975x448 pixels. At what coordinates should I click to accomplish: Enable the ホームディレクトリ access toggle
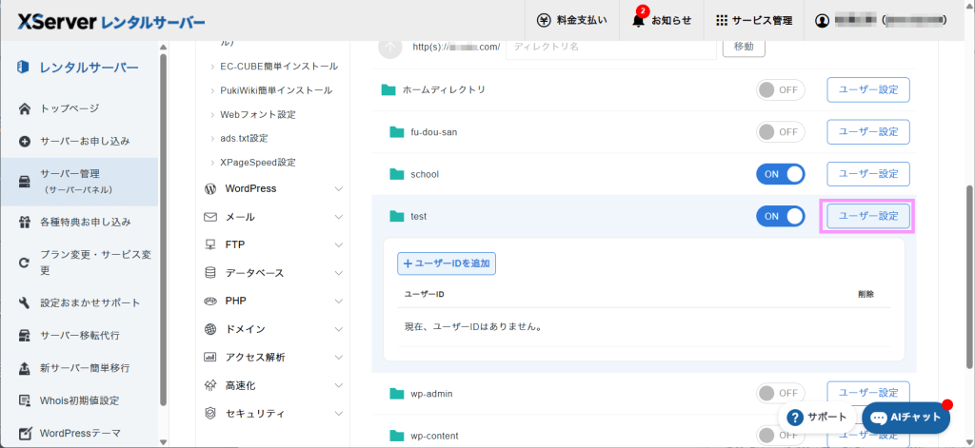[x=780, y=89]
